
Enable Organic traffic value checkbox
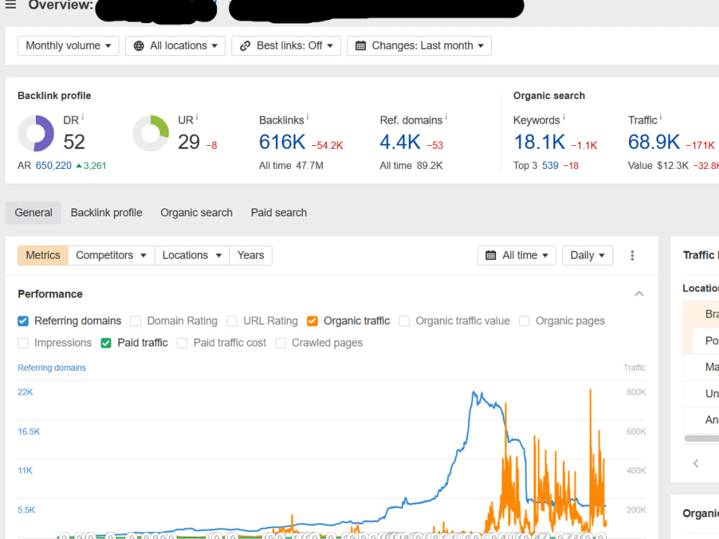404,321
